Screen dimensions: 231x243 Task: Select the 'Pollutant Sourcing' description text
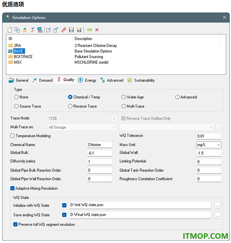click(x=89, y=56)
